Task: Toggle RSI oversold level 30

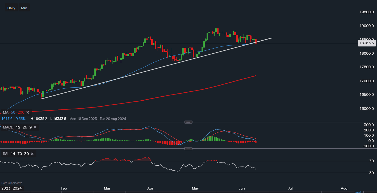Action: [x=26, y=153]
